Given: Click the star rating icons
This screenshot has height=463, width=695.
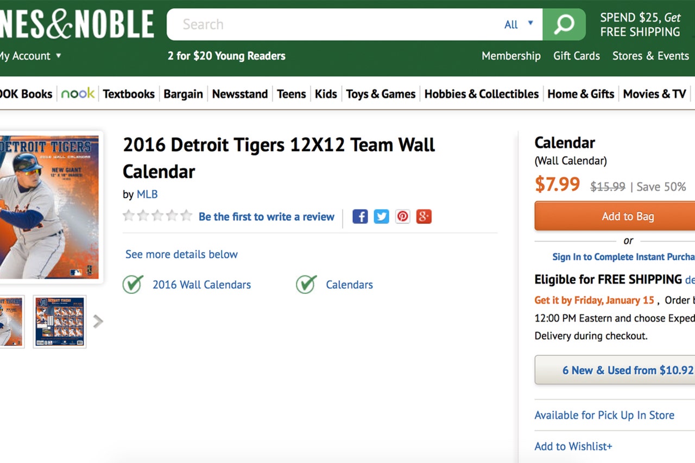Looking at the screenshot, I should (x=157, y=216).
